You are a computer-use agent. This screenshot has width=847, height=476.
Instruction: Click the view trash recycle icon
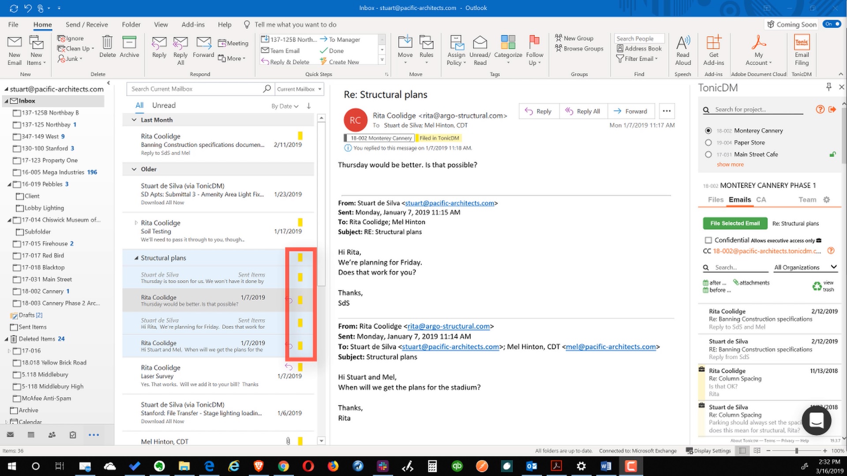tap(817, 286)
